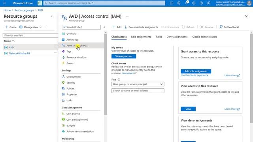
Task: Open Policies under Settings
Action: [70, 88]
